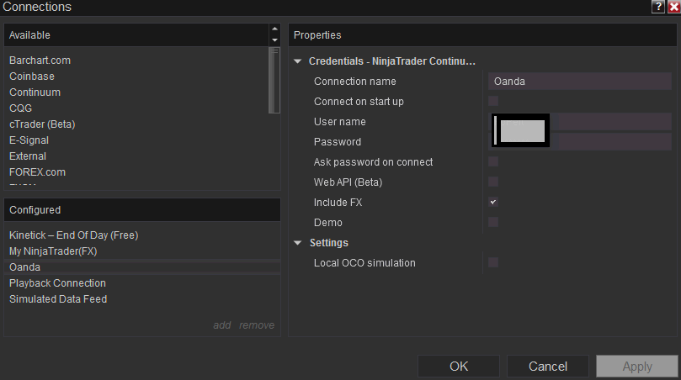The image size is (681, 380).
Task: Click the Password input field
Action: click(x=580, y=142)
